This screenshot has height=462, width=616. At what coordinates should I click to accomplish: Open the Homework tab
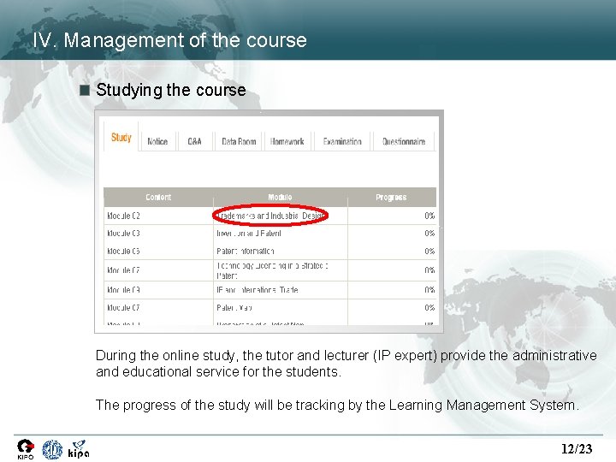[x=287, y=141]
